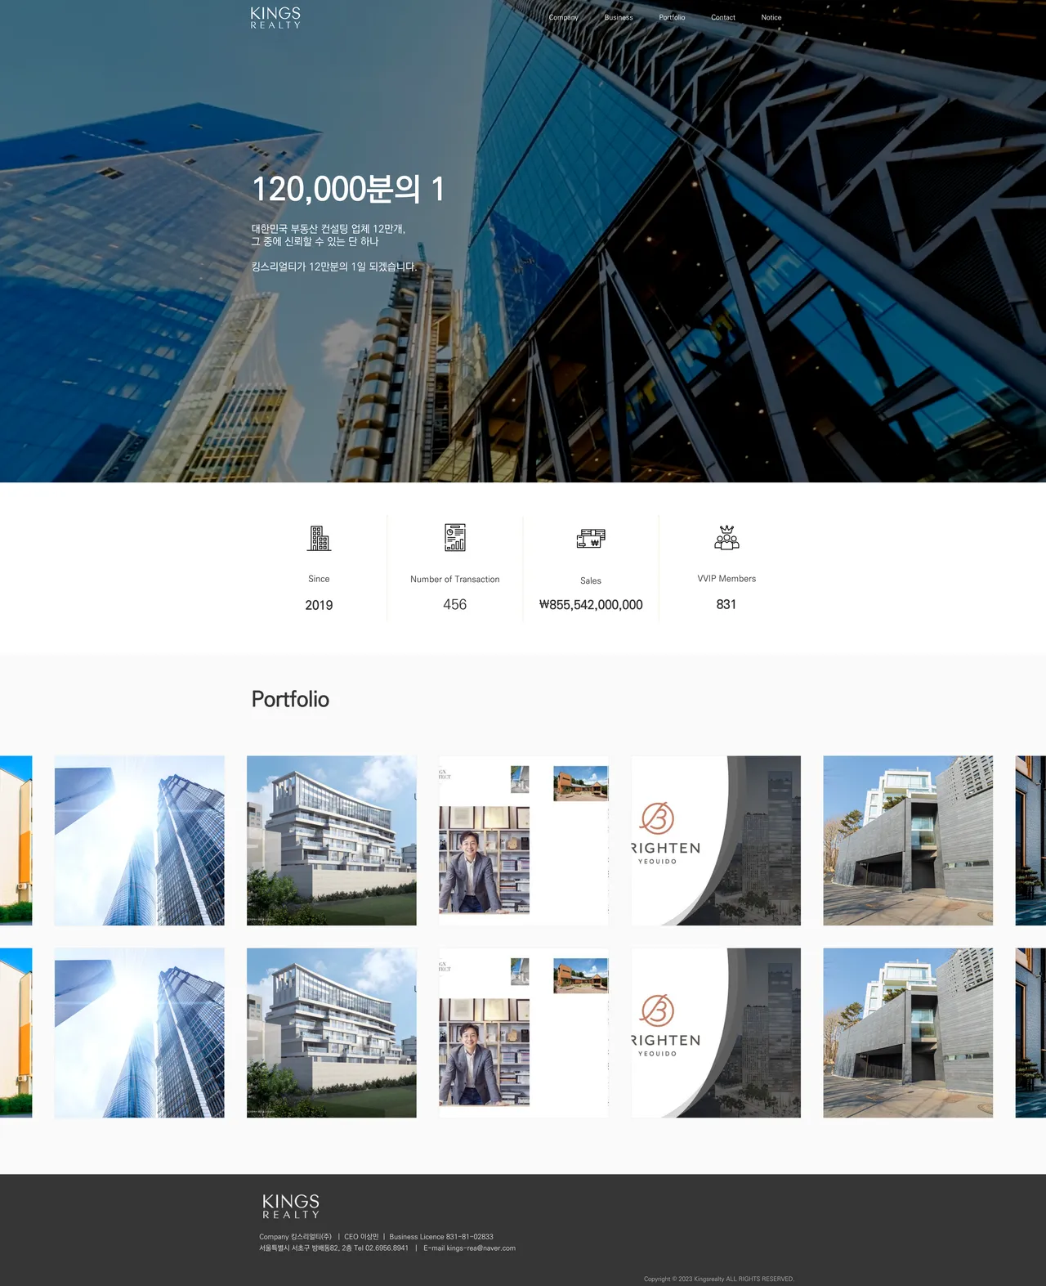Click the crowned people icon above VVIP Members

pos(726,537)
